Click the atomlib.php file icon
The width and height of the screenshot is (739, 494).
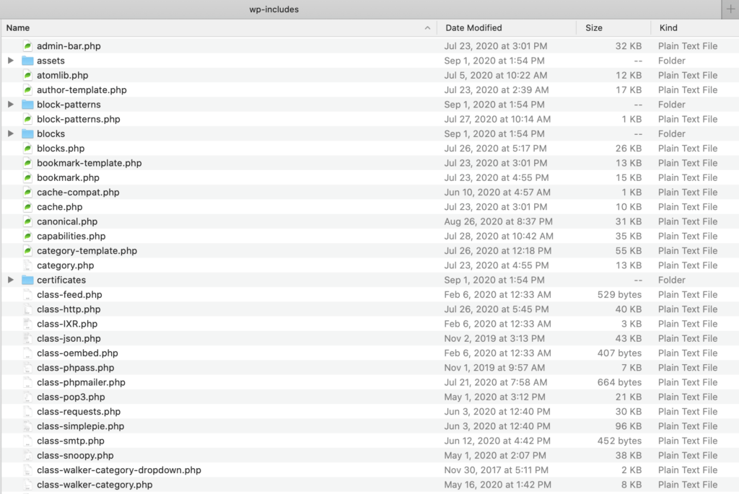[28, 75]
